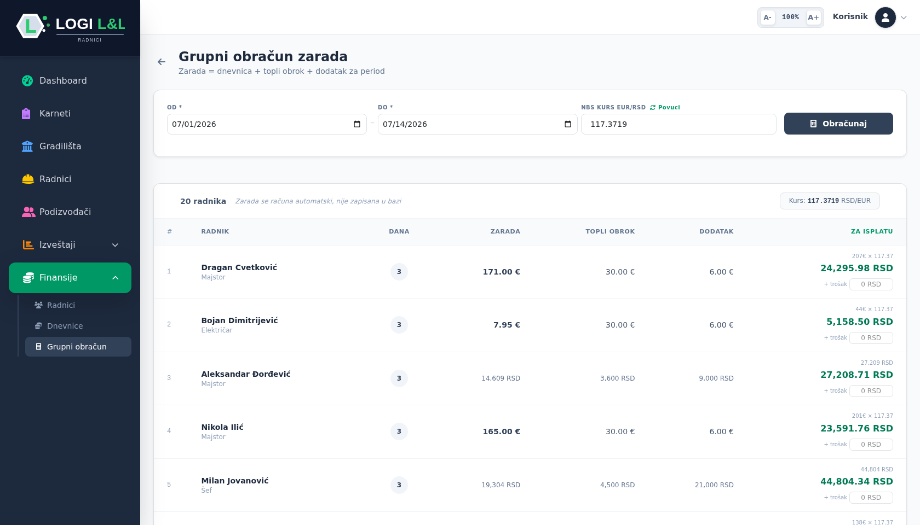Select worker Nikola Ilić

tap(222, 427)
